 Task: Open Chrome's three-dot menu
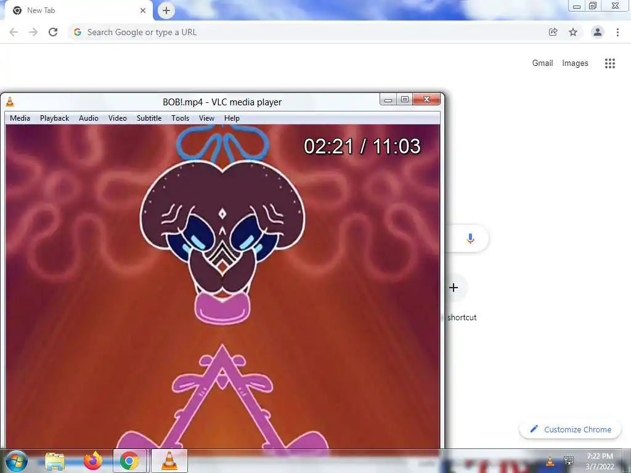click(617, 32)
